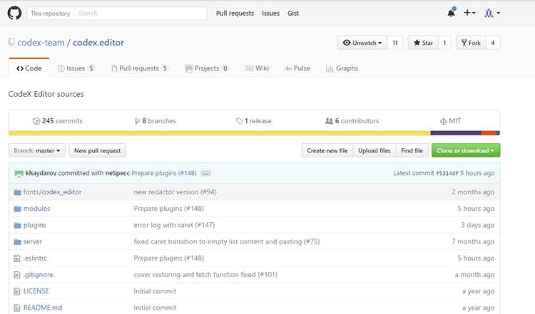535x314 pixels.
Task: Open the plugins folder
Action: 34,225
